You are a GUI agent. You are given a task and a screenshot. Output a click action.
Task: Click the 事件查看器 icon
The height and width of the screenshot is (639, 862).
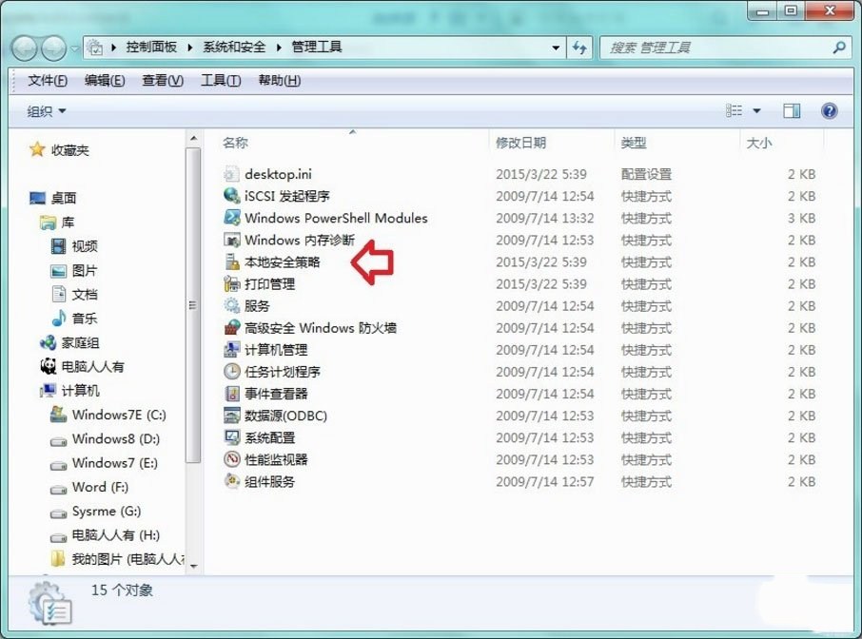(231, 394)
